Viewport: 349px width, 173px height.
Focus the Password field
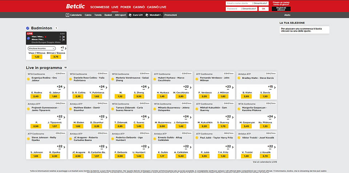[x=233, y=9]
